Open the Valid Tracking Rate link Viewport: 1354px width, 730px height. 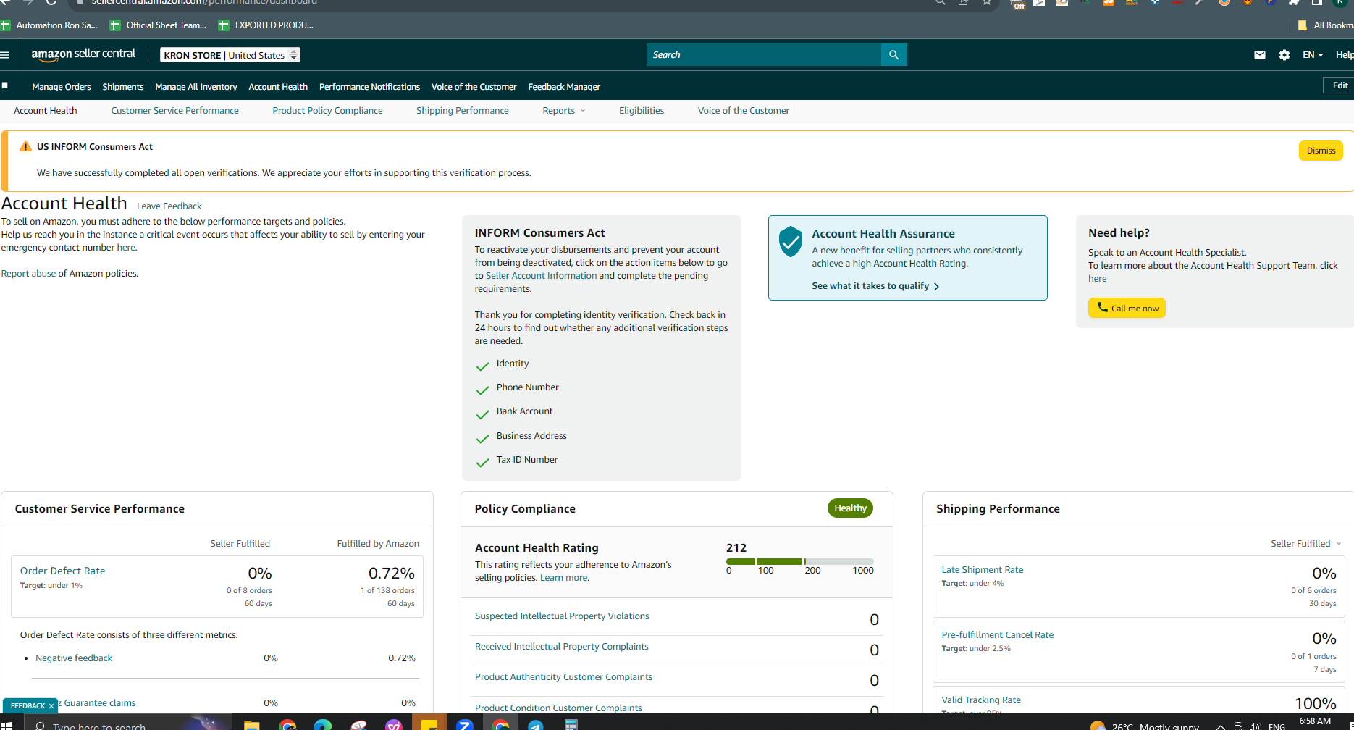tap(981, 700)
